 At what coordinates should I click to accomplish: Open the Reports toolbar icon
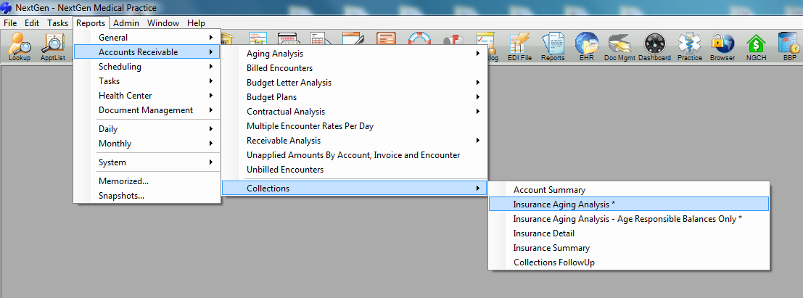pyautogui.click(x=553, y=46)
